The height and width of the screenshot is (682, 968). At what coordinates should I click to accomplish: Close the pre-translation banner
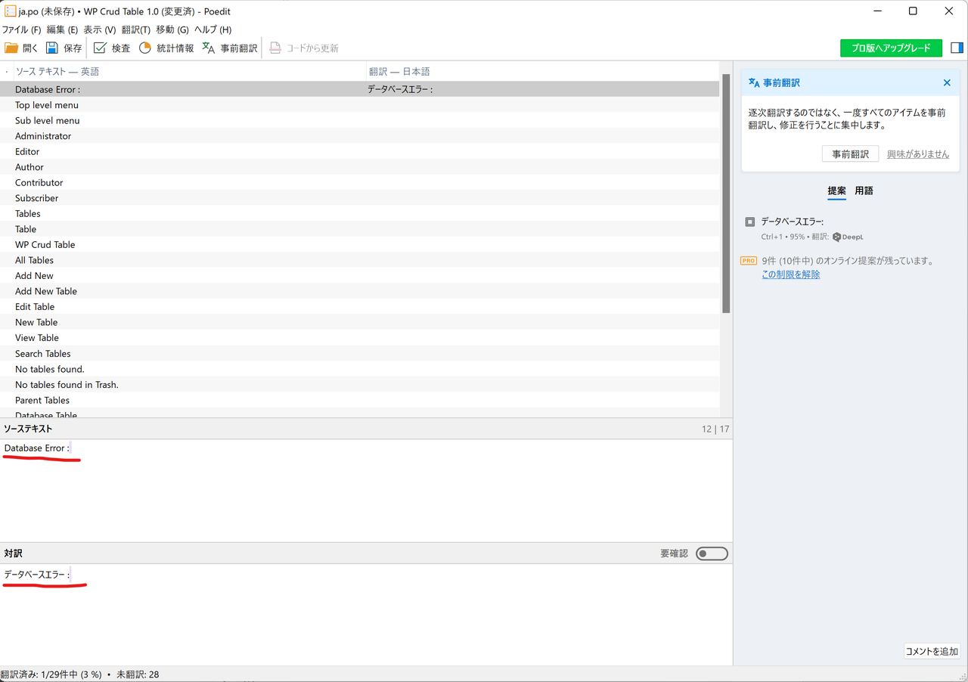tap(947, 83)
